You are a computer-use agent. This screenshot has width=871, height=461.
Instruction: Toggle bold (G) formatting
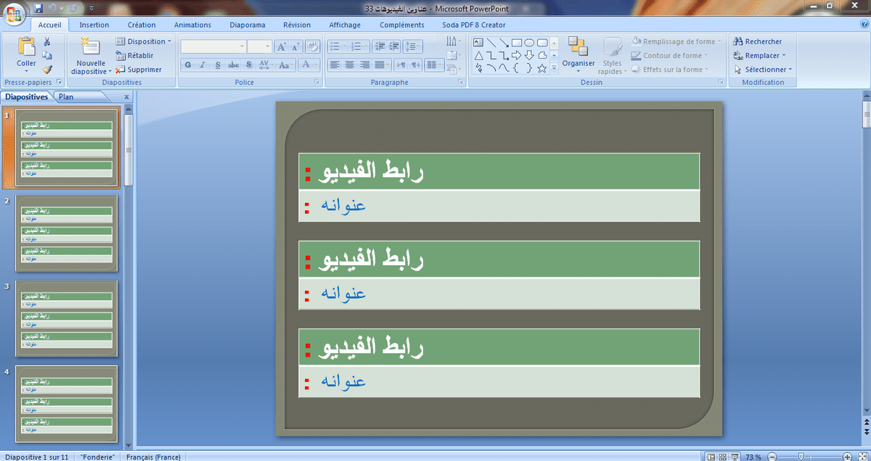pos(187,65)
